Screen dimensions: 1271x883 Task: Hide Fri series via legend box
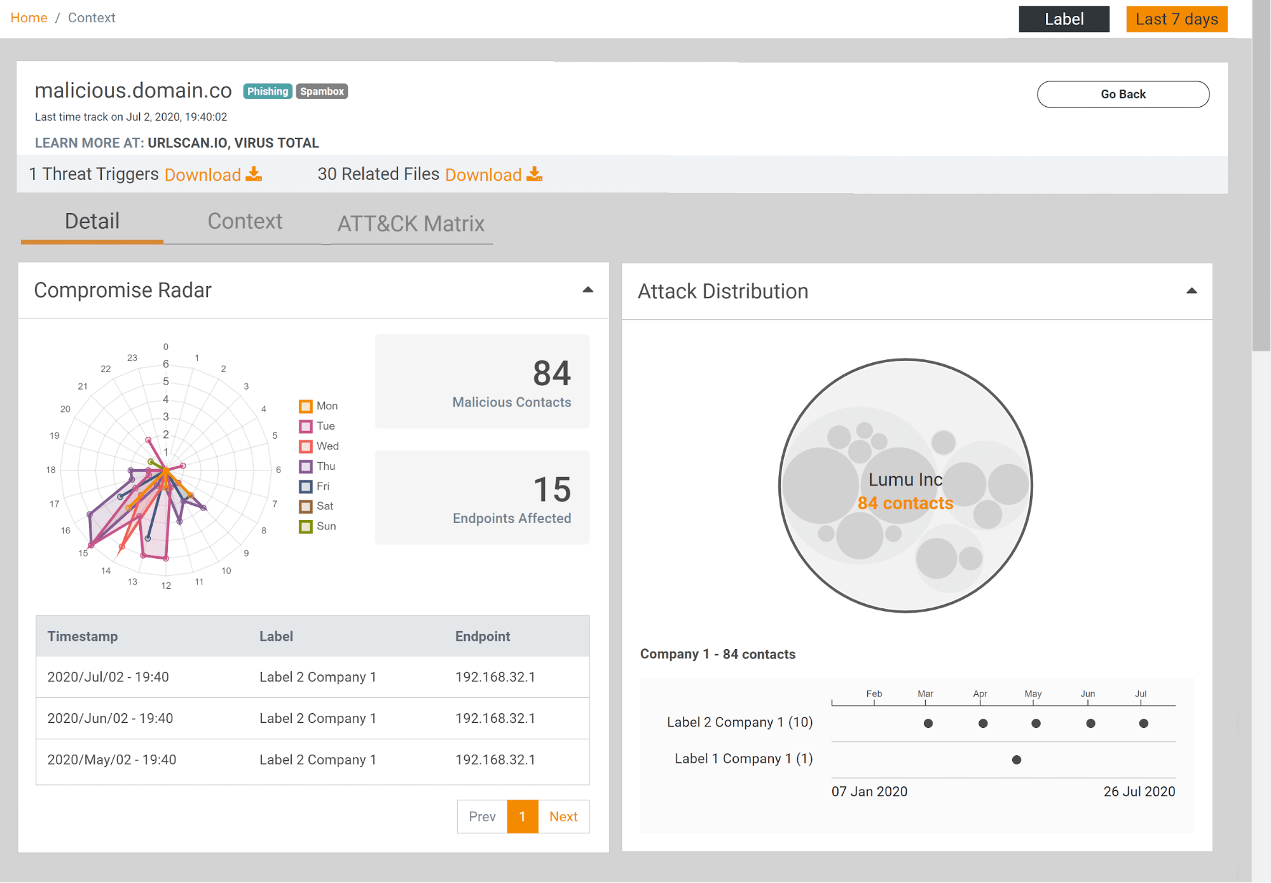306,487
